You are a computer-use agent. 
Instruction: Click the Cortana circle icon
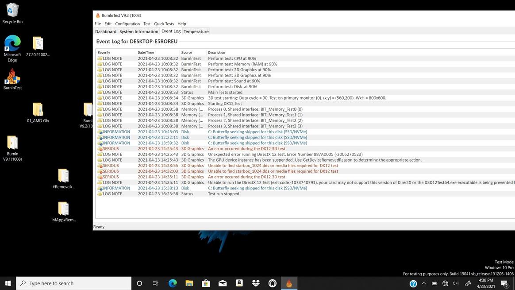[x=139, y=283]
